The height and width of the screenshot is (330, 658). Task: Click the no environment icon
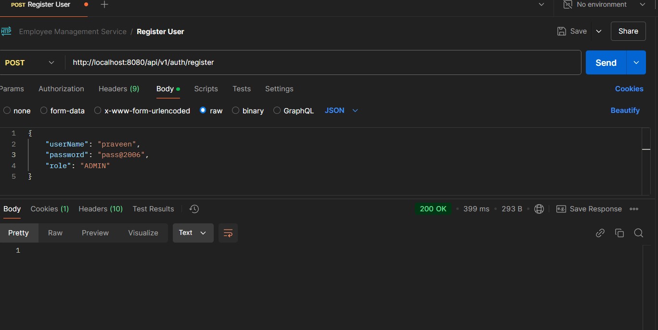(x=568, y=4)
